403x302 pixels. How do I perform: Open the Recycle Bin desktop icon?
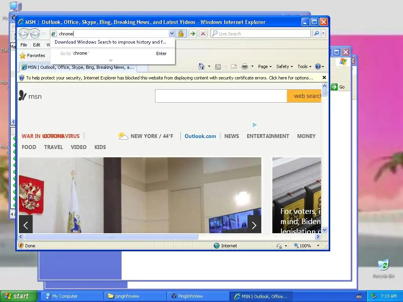[x=383, y=268]
